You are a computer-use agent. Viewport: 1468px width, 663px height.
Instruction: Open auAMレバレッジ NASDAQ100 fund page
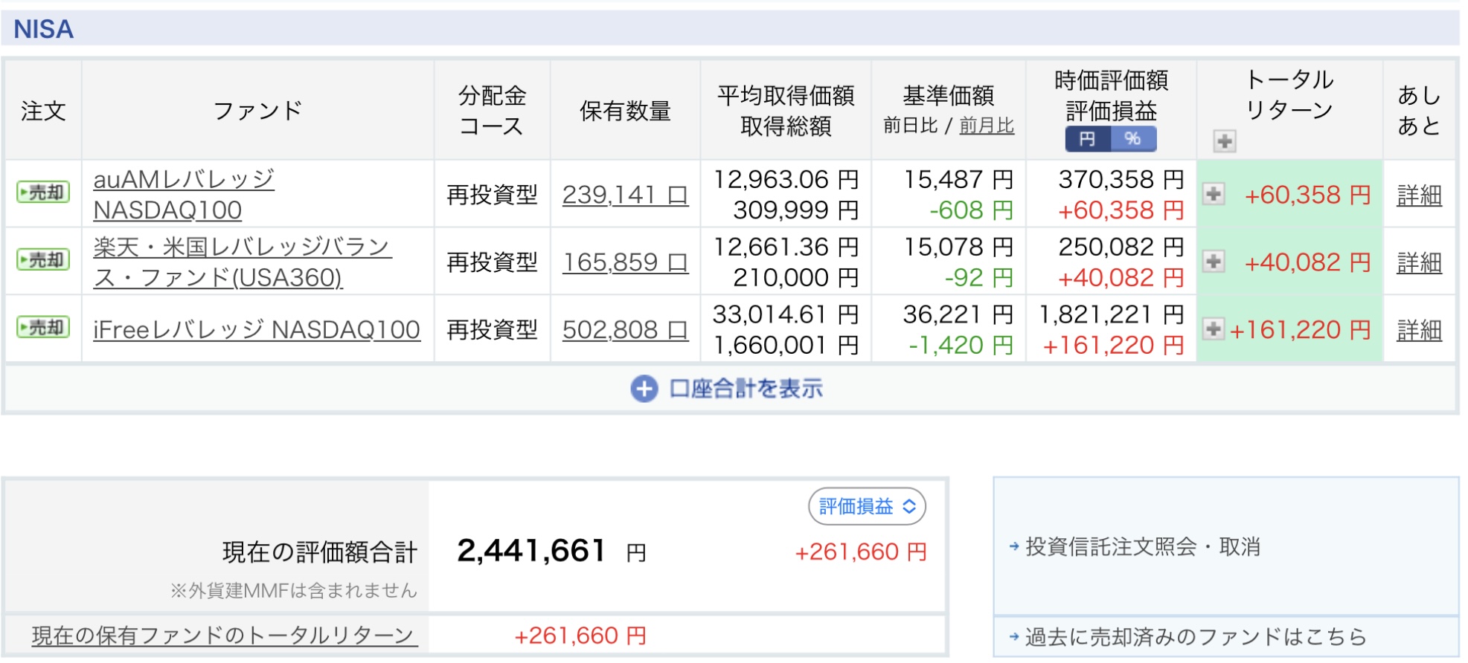[x=183, y=194]
